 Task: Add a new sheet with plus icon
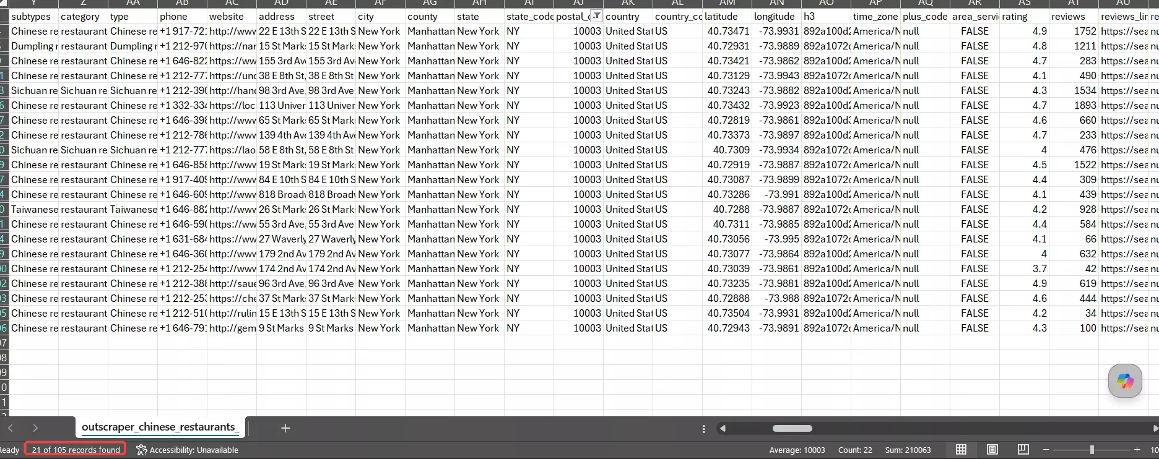[x=285, y=428]
